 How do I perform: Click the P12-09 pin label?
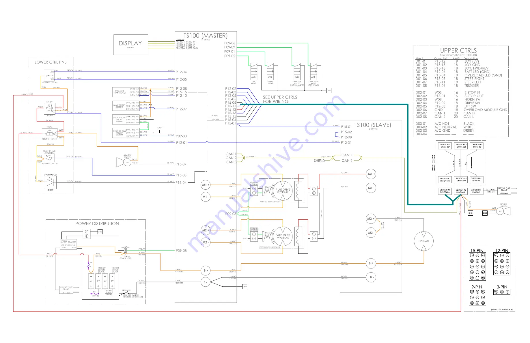point(181,109)
